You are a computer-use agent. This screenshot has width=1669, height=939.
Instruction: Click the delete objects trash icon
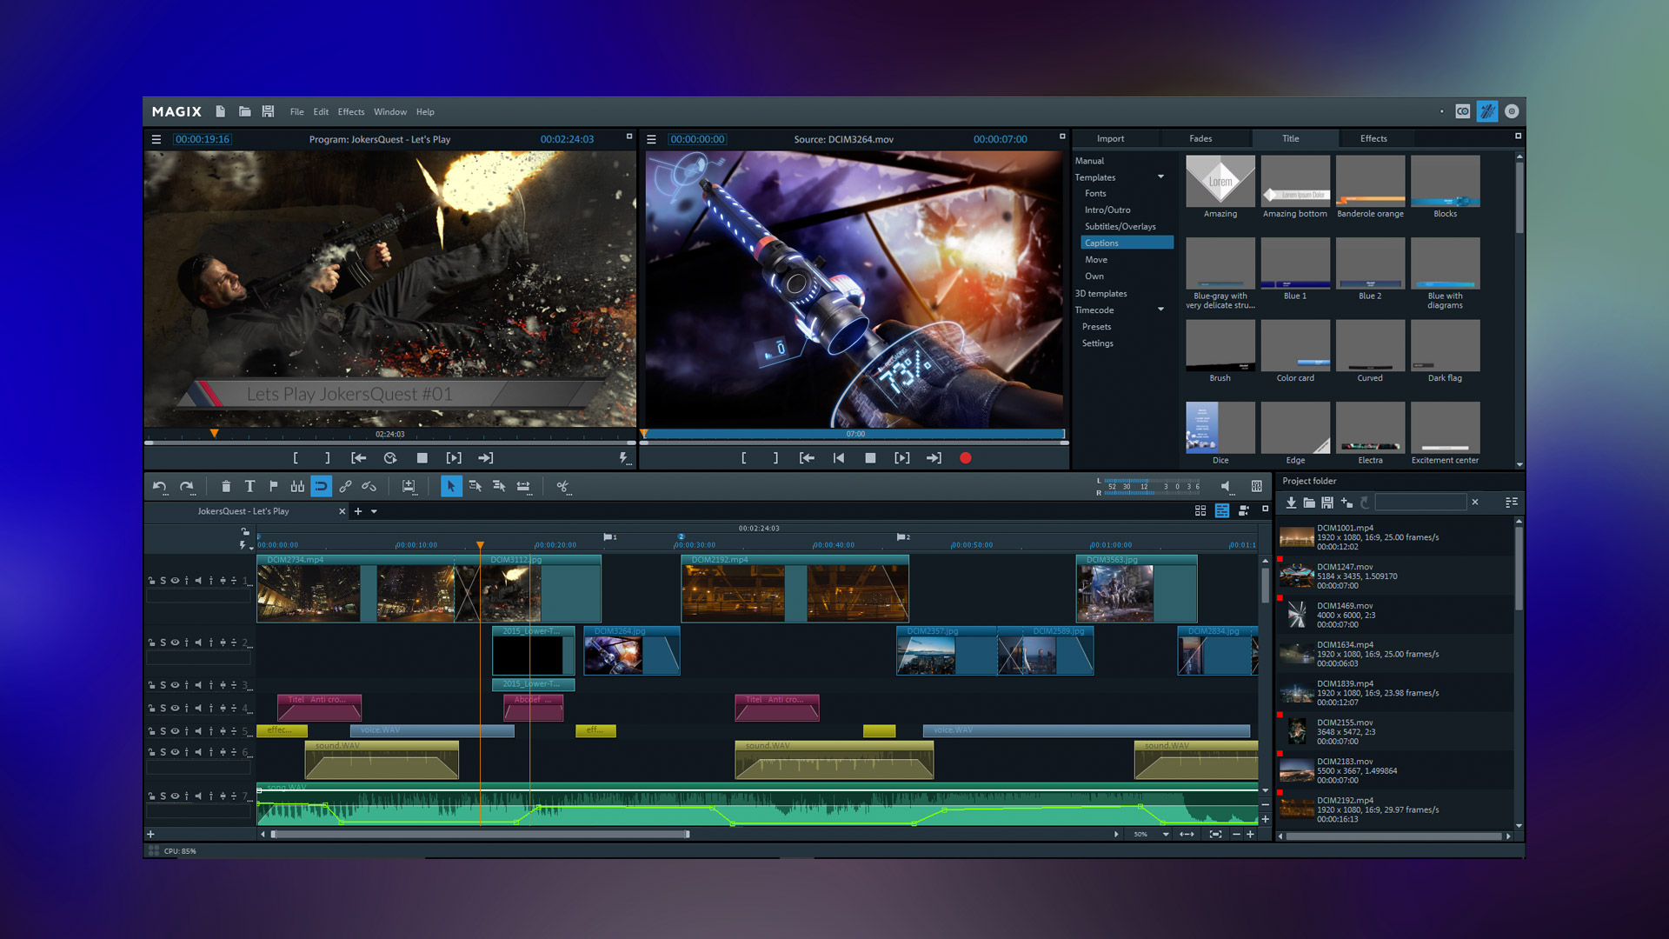[x=226, y=486]
